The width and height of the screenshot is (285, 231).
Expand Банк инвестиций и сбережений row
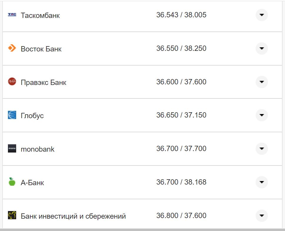coord(261,216)
